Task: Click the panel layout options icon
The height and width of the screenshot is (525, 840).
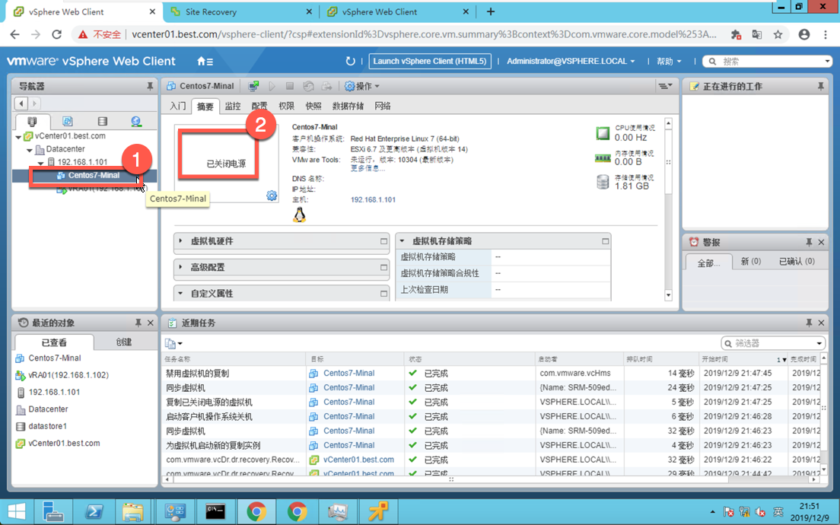Action: [665, 86]
